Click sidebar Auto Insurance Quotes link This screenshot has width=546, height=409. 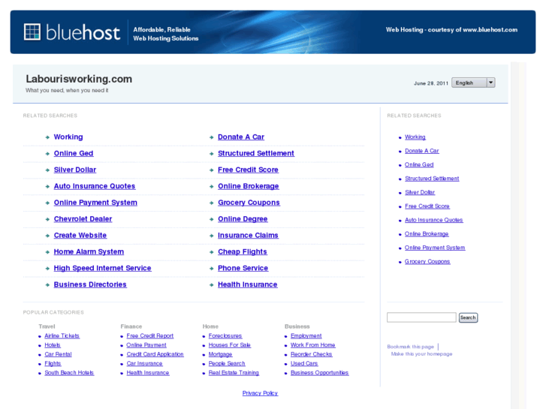click(433, 220)
